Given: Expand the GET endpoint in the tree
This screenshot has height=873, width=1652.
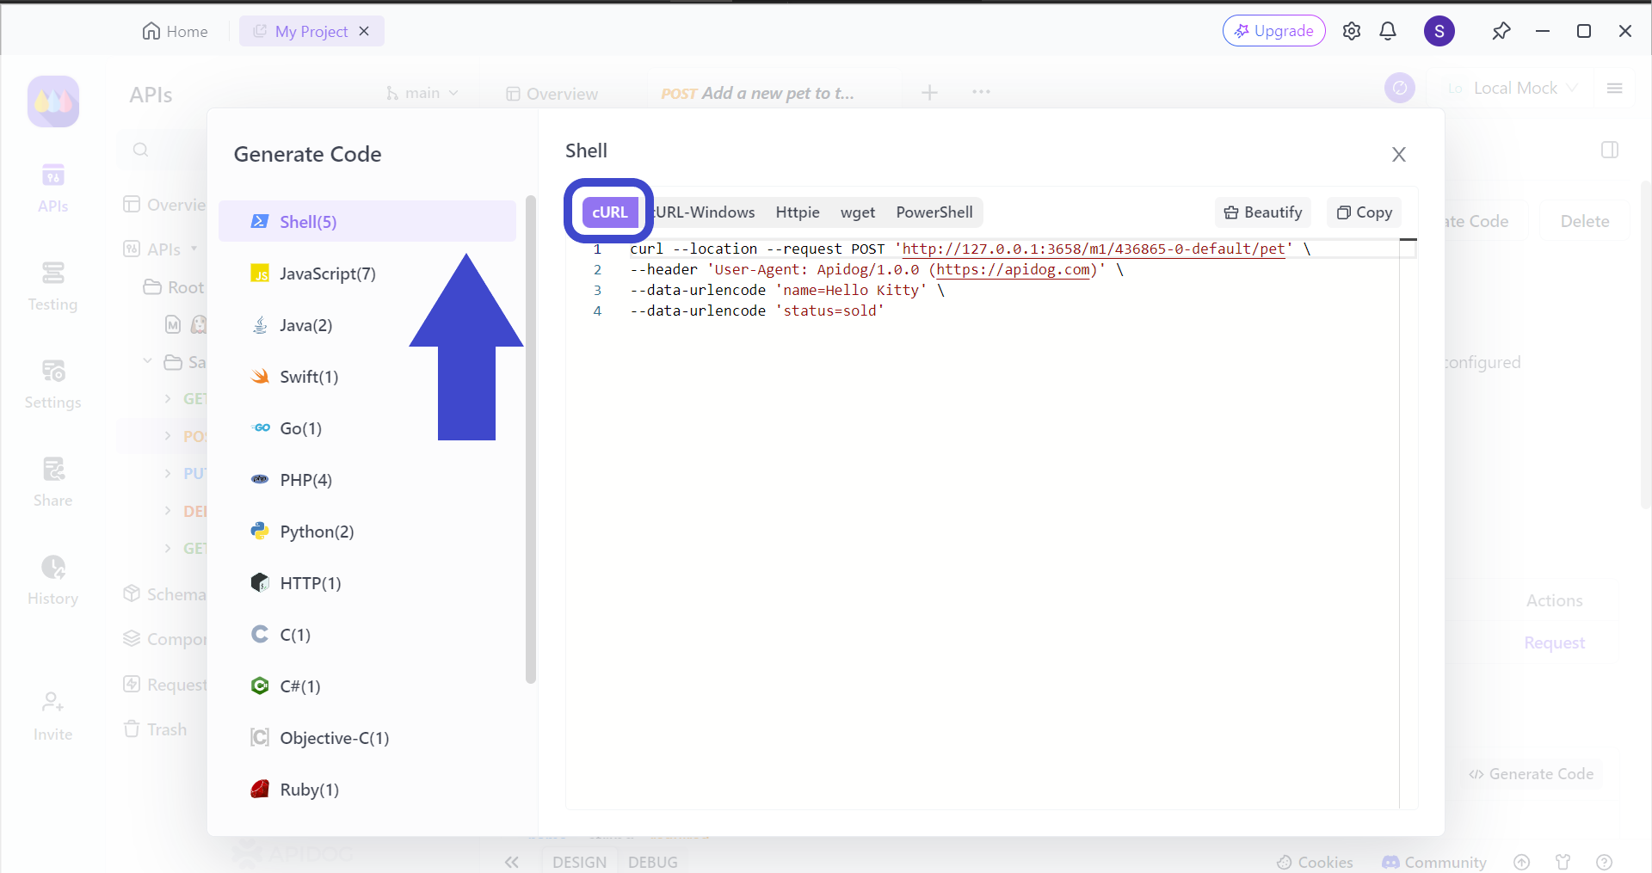Looking at the screenshot, I should click(x=169, y=398).
